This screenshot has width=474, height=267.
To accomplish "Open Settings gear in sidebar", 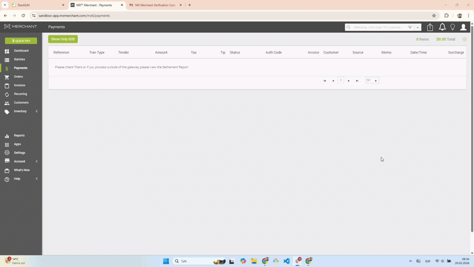I will (x=7, y=153).
